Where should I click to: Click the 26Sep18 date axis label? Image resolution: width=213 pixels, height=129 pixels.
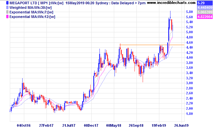pyautogui.click(x=136, y=125)
